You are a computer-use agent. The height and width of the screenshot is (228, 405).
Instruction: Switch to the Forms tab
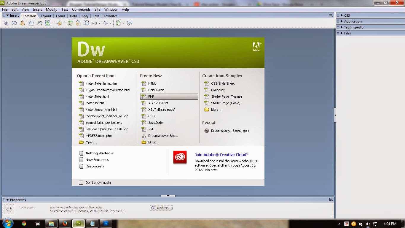pos(60,16)
